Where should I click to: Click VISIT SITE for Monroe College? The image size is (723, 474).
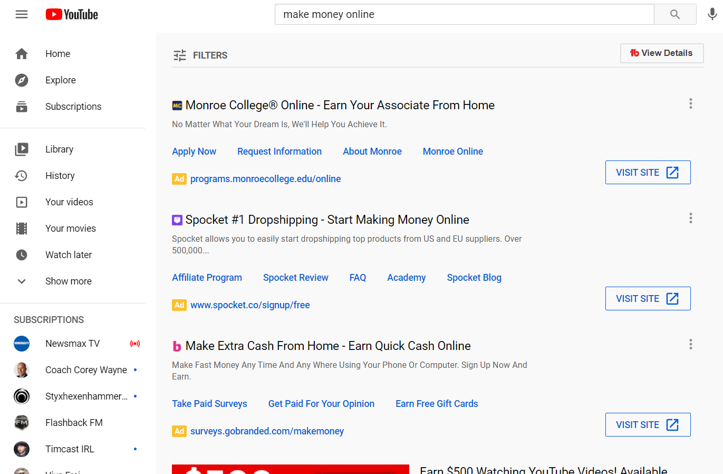(648, 173)
